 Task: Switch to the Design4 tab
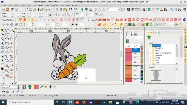pyautogui.click(x=116, y=28)
